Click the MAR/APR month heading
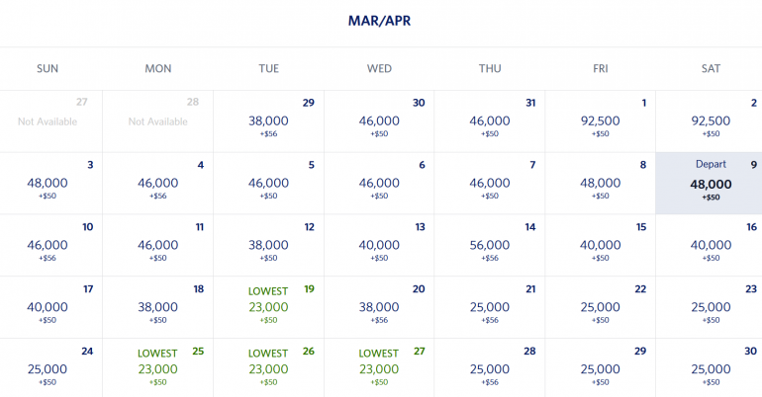Screen dimensions: 762x397 [380, 21]
